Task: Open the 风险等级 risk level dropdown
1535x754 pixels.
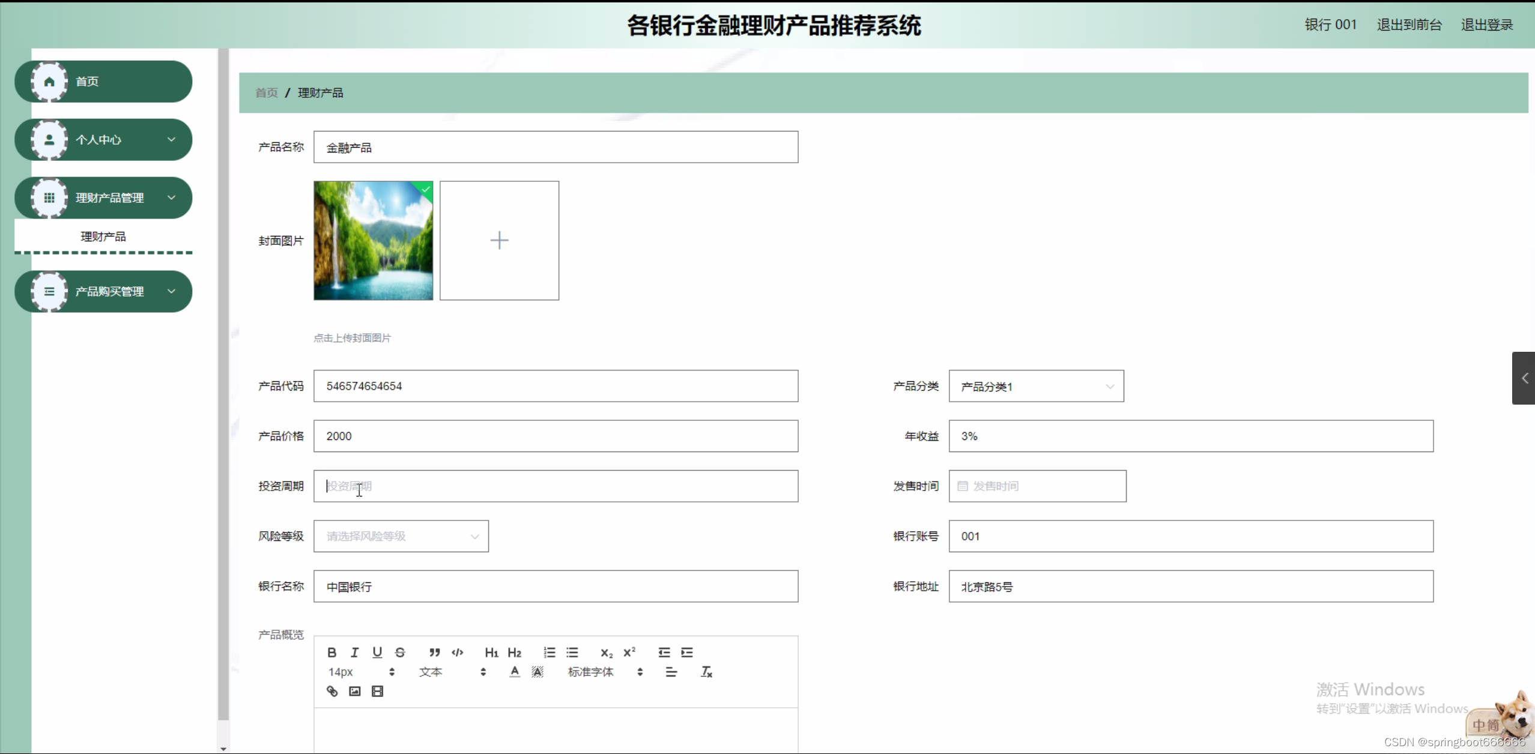Action: pos(401,536)
